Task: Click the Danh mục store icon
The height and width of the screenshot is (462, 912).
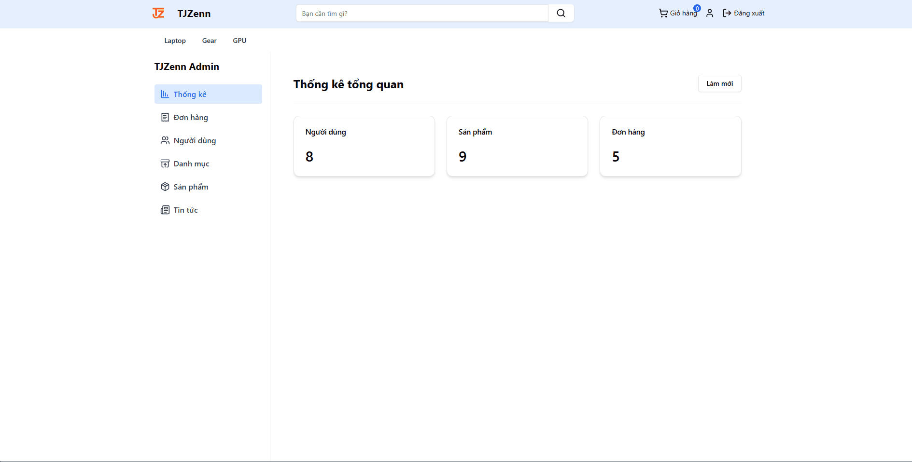Action: 165,164
